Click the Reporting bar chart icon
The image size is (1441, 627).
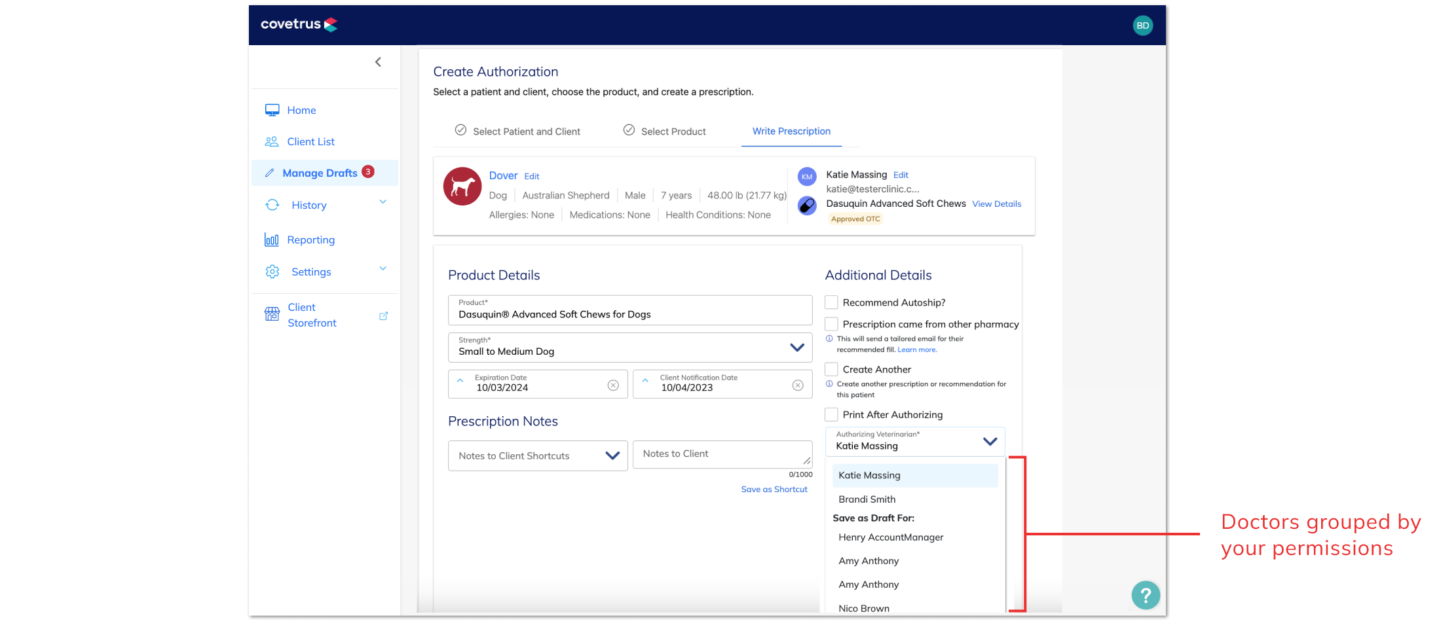pyautogui.click(x=272, y=240)
